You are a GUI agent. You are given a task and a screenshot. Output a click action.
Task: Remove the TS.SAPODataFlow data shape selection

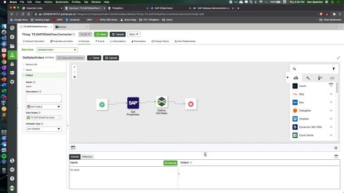(59, 117)
